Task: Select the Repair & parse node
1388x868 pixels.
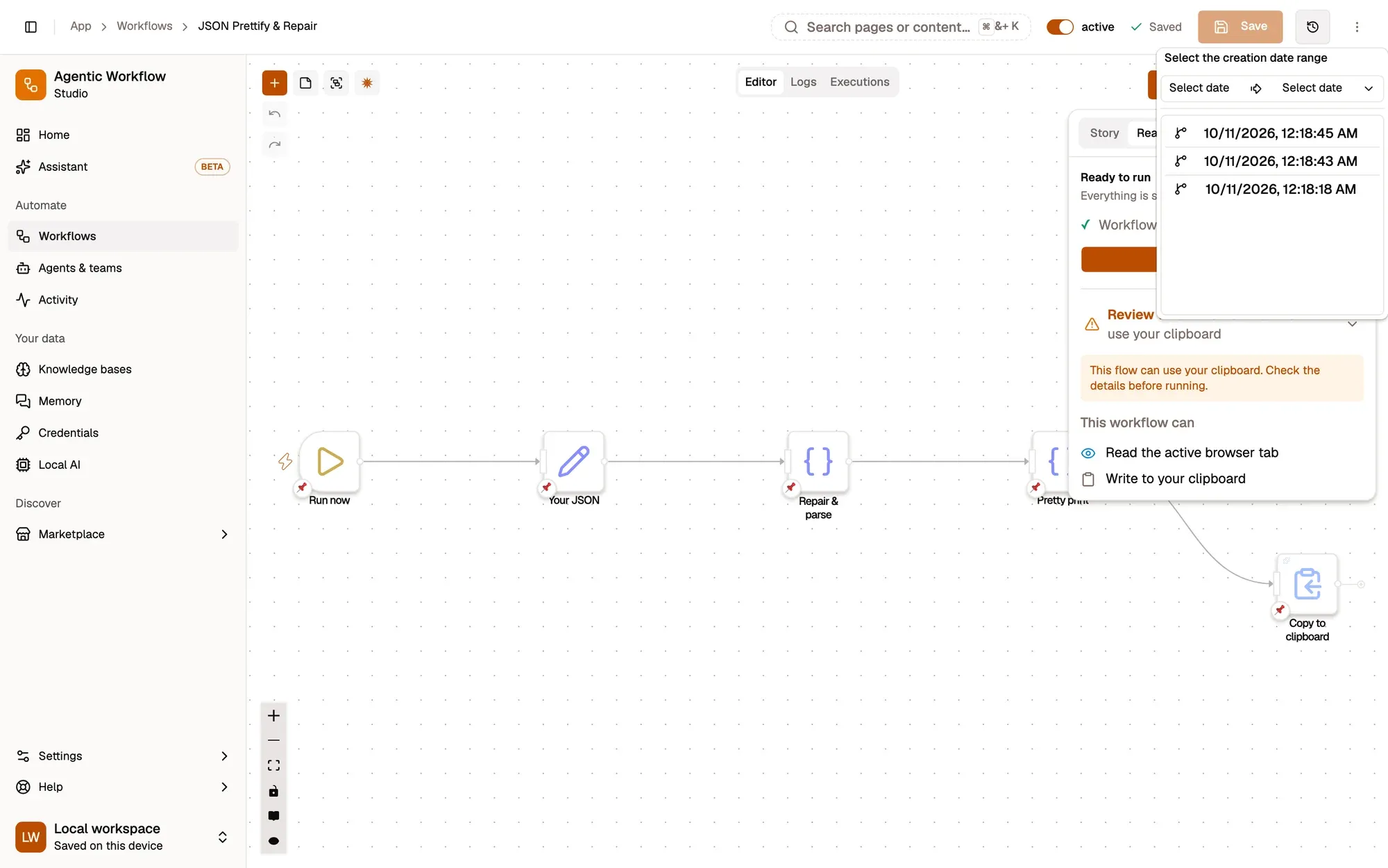Action: [x=818, y=461]
